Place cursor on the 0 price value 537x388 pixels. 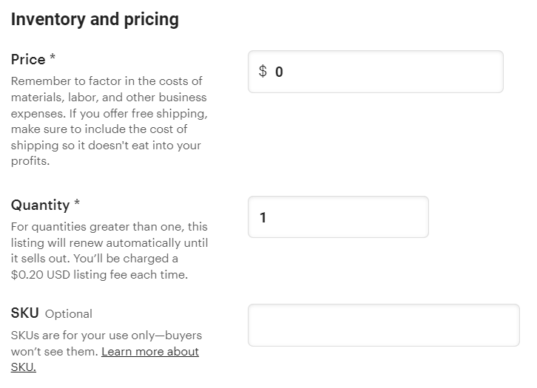coord(279,72)
